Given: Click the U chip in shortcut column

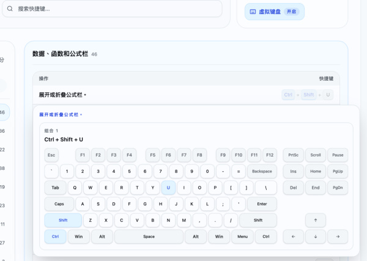Looking at the screenshot, I should pyautogui.click(x=328, y=95).
